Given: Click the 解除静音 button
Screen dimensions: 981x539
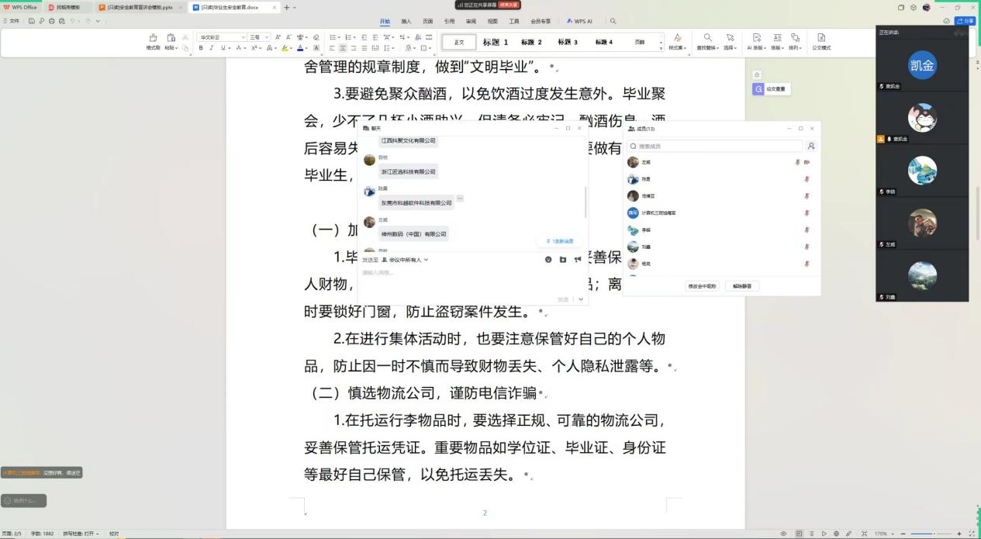Looking at the screenshot, I should coord(742,286).
